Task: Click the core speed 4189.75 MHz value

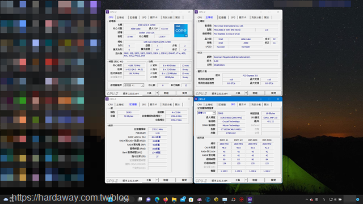Action: click(x=134, y=66)
